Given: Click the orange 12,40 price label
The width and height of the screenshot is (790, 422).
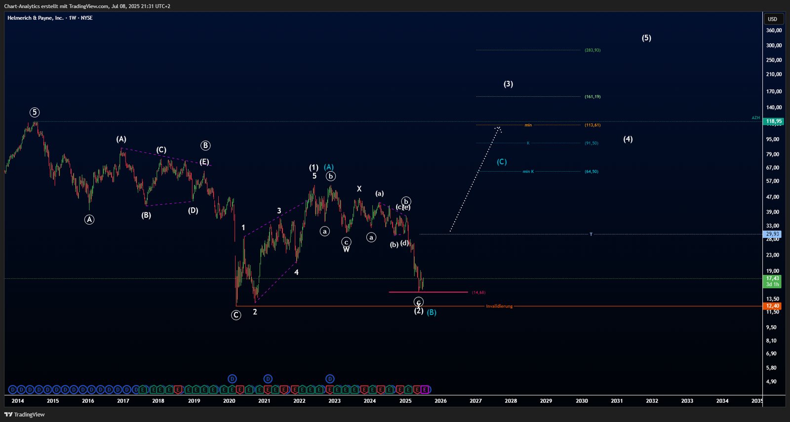Looking at the screenshot, I should pyautogui.click(x=773, y=307).
